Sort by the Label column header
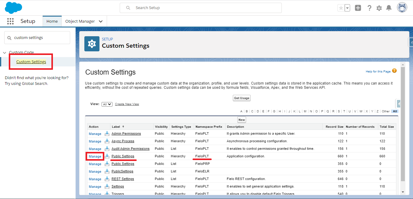413x199 pixels. click(x=116, y=127)
